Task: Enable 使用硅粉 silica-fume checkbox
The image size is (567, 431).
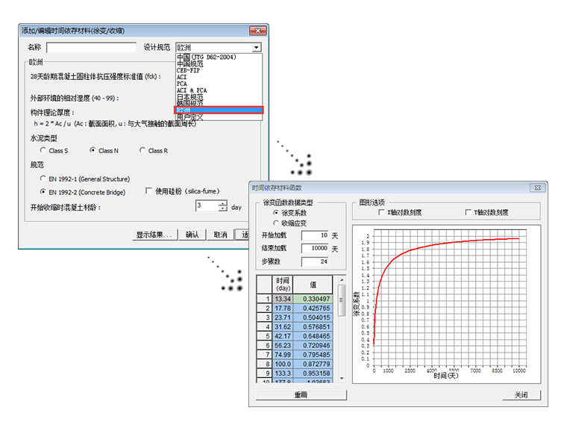Action: coord(148,190)
